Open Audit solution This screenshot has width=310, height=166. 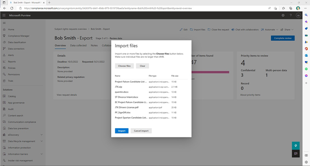[11, 109]
